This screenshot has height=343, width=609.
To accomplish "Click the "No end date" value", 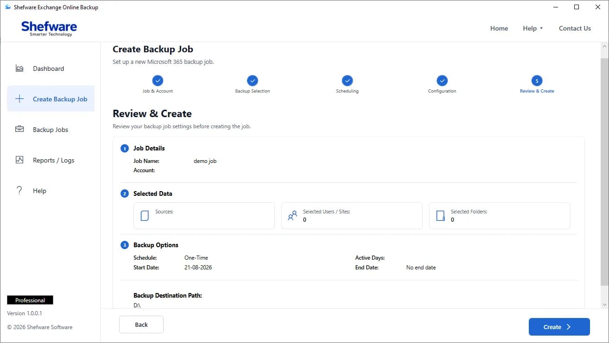I will click(x=421, y=268).
